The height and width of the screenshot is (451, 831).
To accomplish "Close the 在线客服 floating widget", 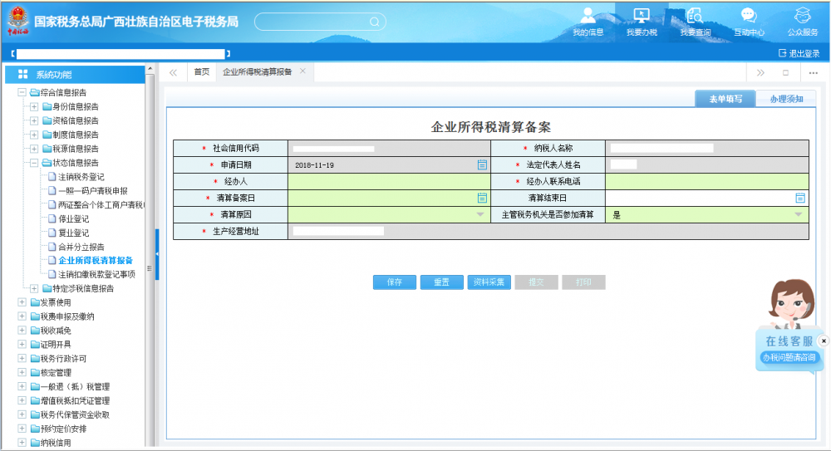I will pyautogui.click(x=824, y=341).
